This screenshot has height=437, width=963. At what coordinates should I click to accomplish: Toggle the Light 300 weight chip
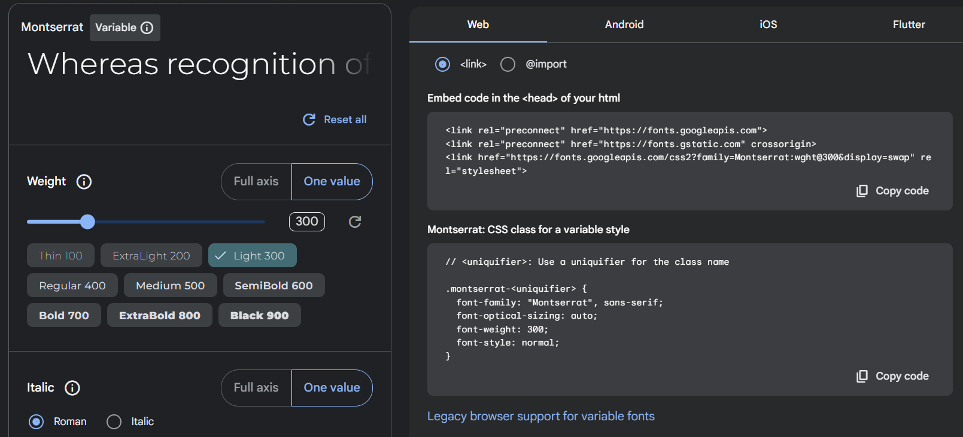pyautogui.click(x=253, y=256)
